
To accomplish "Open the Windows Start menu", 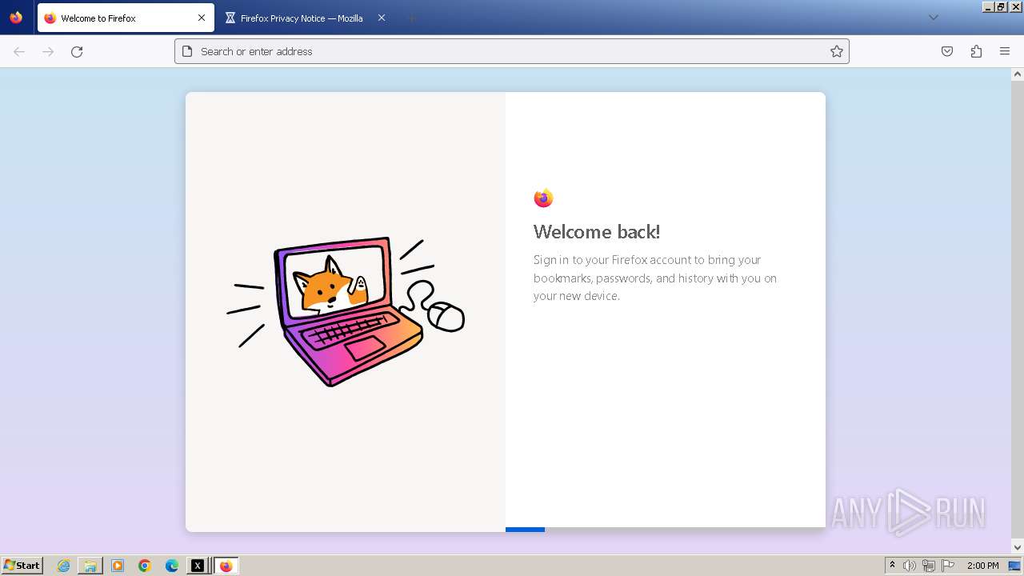I will pyautogui.click(x=22, y=566).
